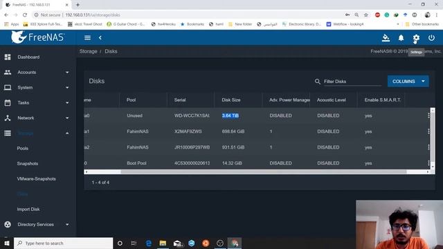This screenshot has width=443, height=249.
Task: Click the Directory Services icon
Action: [x=8, y=224]
